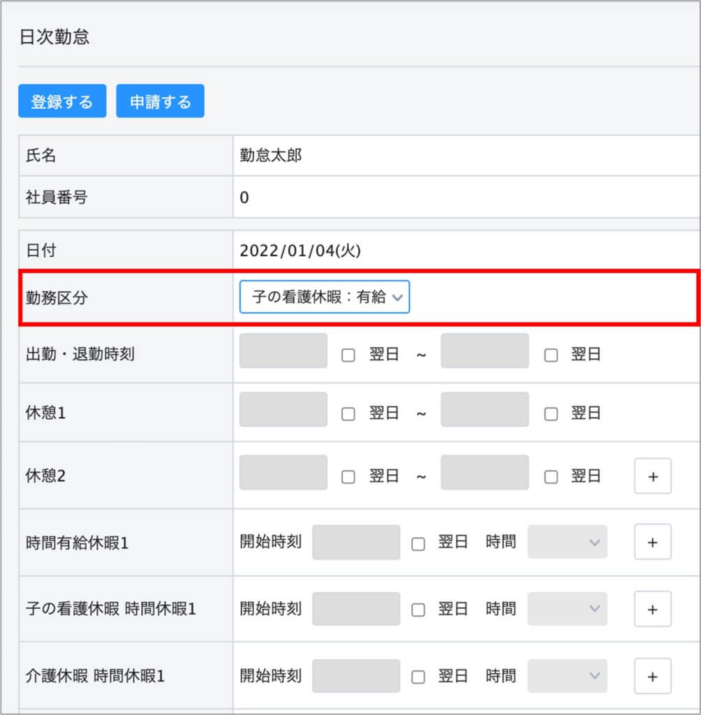The height and width of the screenshot is (715, 701).
Task: Check the first 翌日 checkbox in 出勤・退勤時刻 row
Action: 348,355
